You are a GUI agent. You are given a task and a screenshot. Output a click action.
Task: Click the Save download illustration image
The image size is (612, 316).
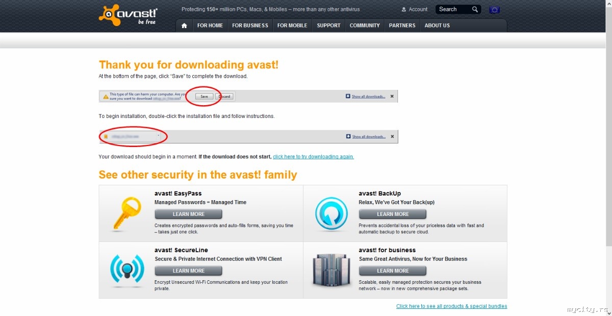pos(248,96)
